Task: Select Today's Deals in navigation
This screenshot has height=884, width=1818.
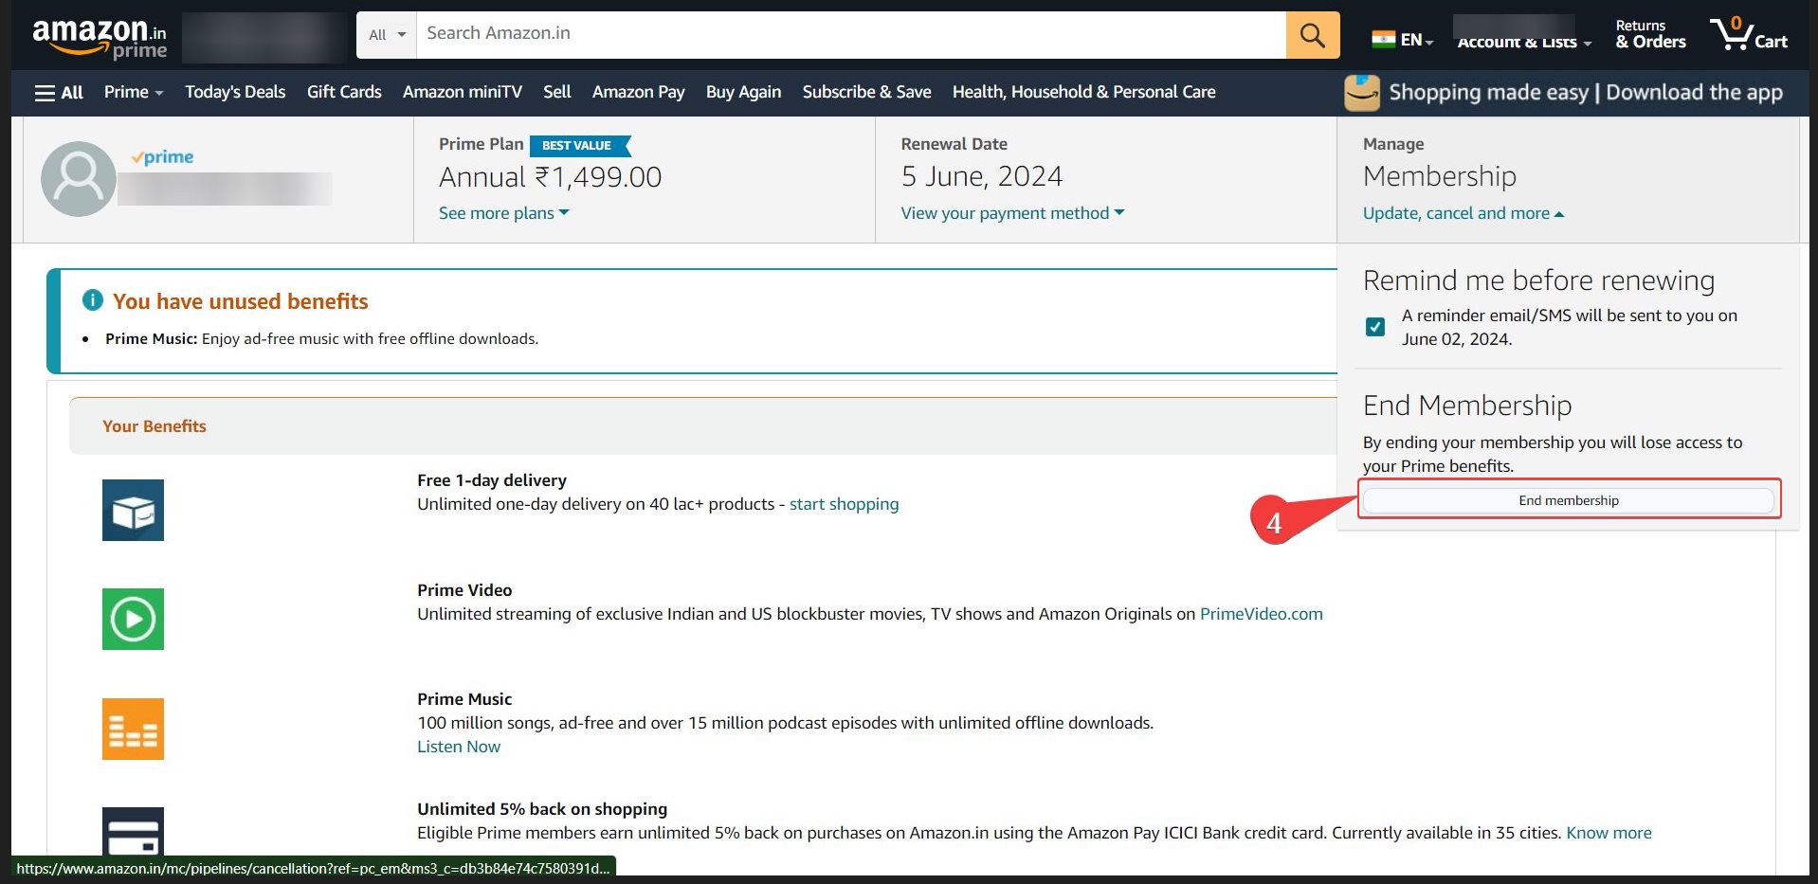Action: point(234,92)
